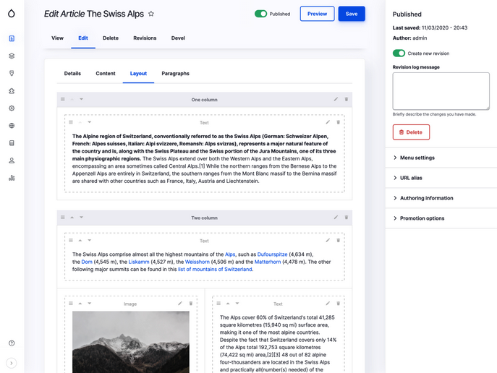Click the edit pencil on the Image block
The image size is (497, 373).
click(x=180, y=303)
